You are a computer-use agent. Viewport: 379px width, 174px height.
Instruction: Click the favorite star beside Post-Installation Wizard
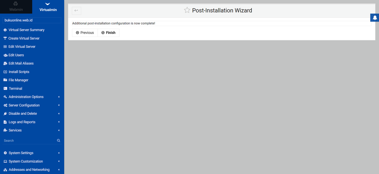(x=187, y=10)
